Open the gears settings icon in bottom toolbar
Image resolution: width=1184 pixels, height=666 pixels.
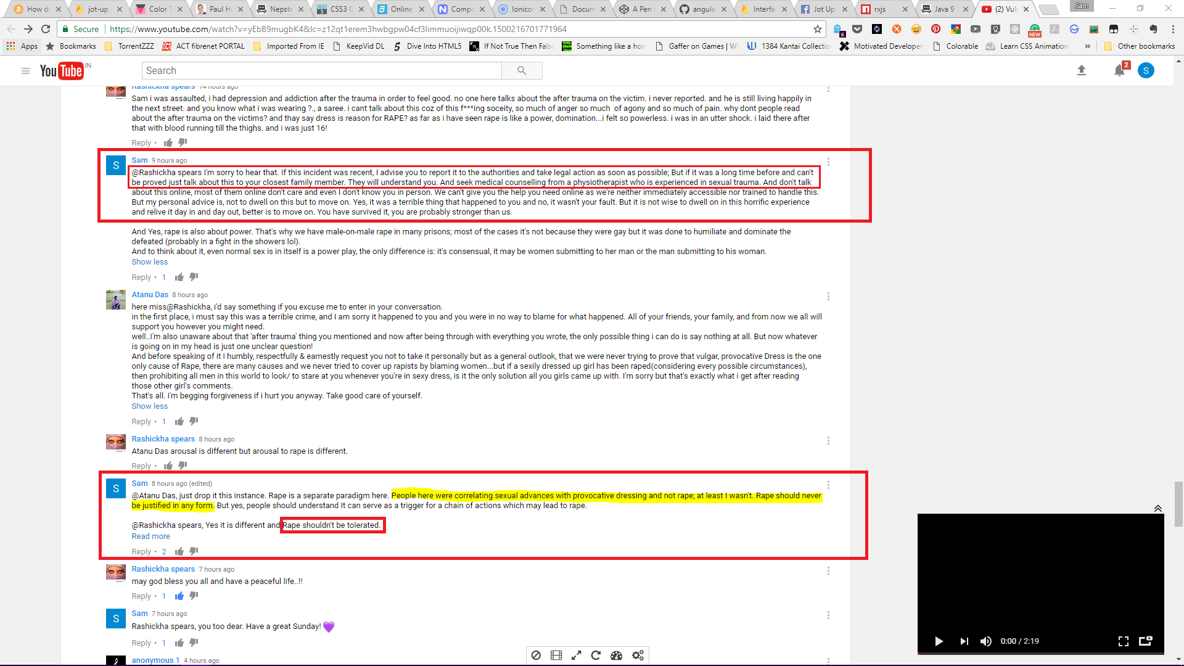tap(638, 656)
